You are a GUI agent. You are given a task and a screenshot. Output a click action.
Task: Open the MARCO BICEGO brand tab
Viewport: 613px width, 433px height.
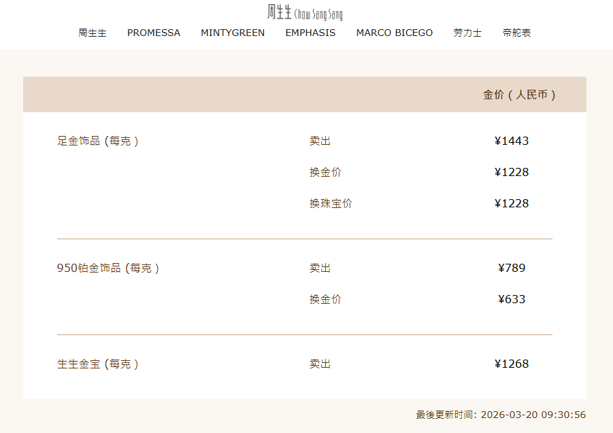coord(395,33)
